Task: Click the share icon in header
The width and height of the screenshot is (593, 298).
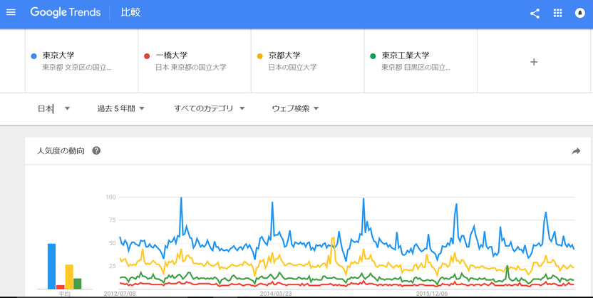Action: point(535,14)
